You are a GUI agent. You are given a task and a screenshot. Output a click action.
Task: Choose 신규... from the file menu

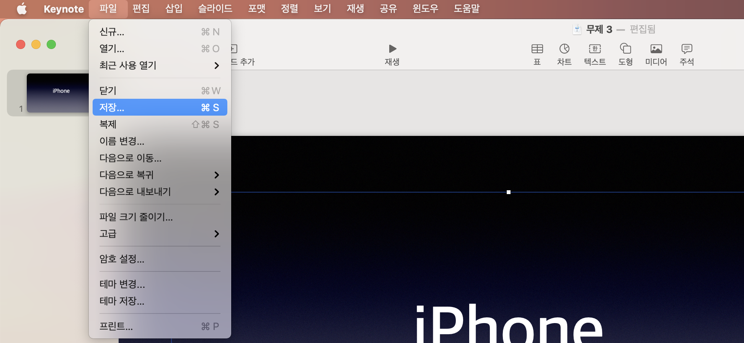point(160,32)
